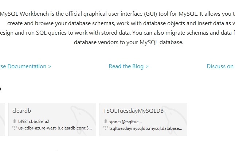Click the user icon beside sjones@tsqltue

(x=106, y=121)
